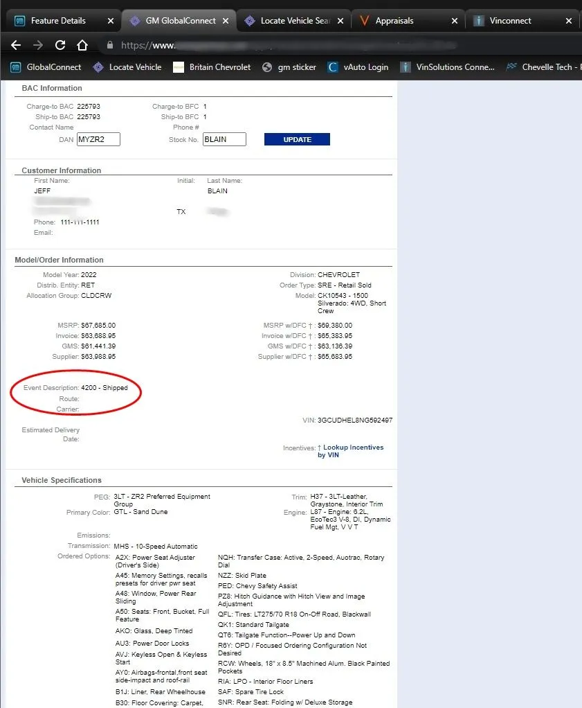Close the Locate Vehicle Search tab
This screenshot has height=708, width=582.
click(x=340, y=21)
